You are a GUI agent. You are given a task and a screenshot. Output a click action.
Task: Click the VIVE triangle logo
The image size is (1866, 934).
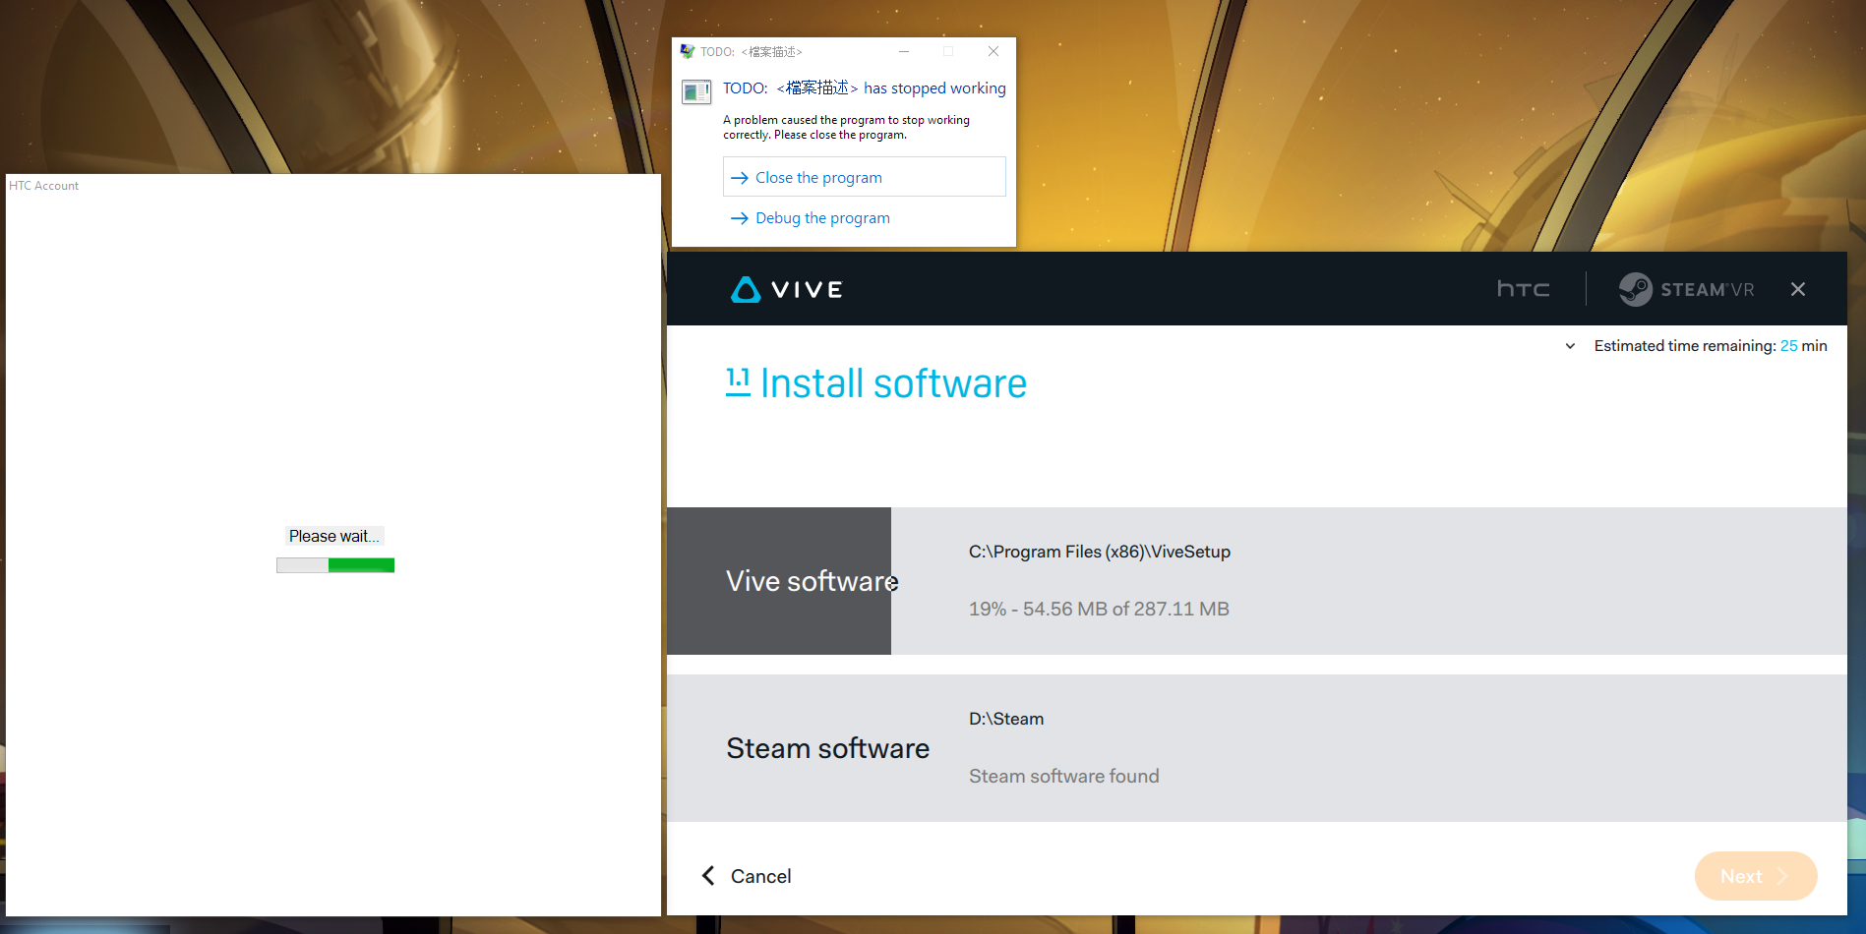(748, 288)
